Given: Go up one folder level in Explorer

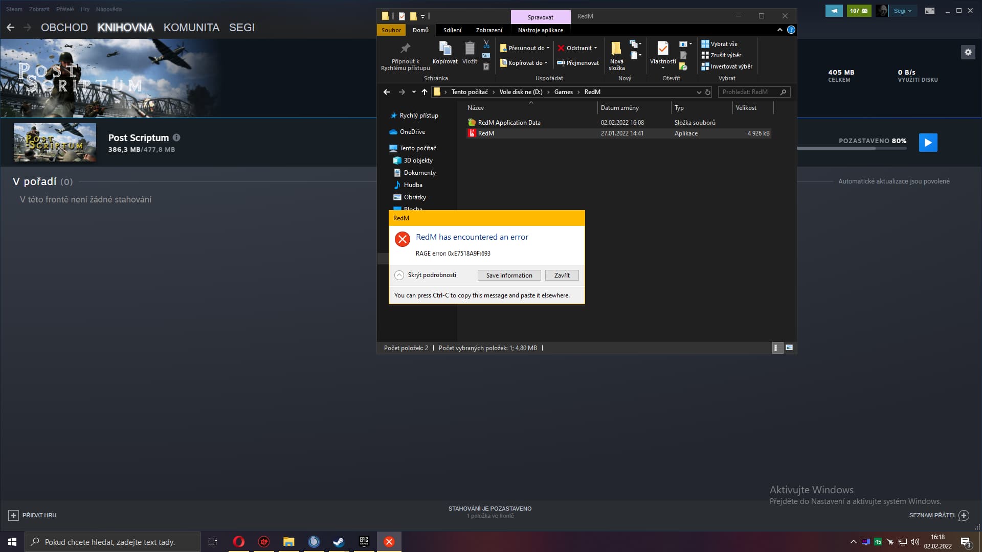Looking at the screenshot, I should (424, 92).
